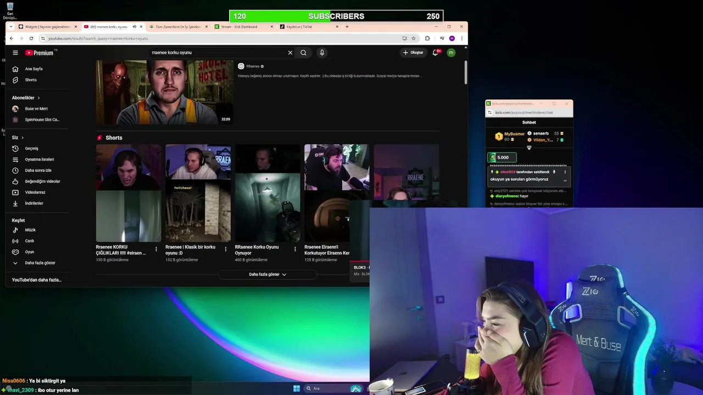Open the 33:09 horror video thumbnail
The height and width of the screenshot is (395, 703).
pyautogui.click(x=165, y=92)
